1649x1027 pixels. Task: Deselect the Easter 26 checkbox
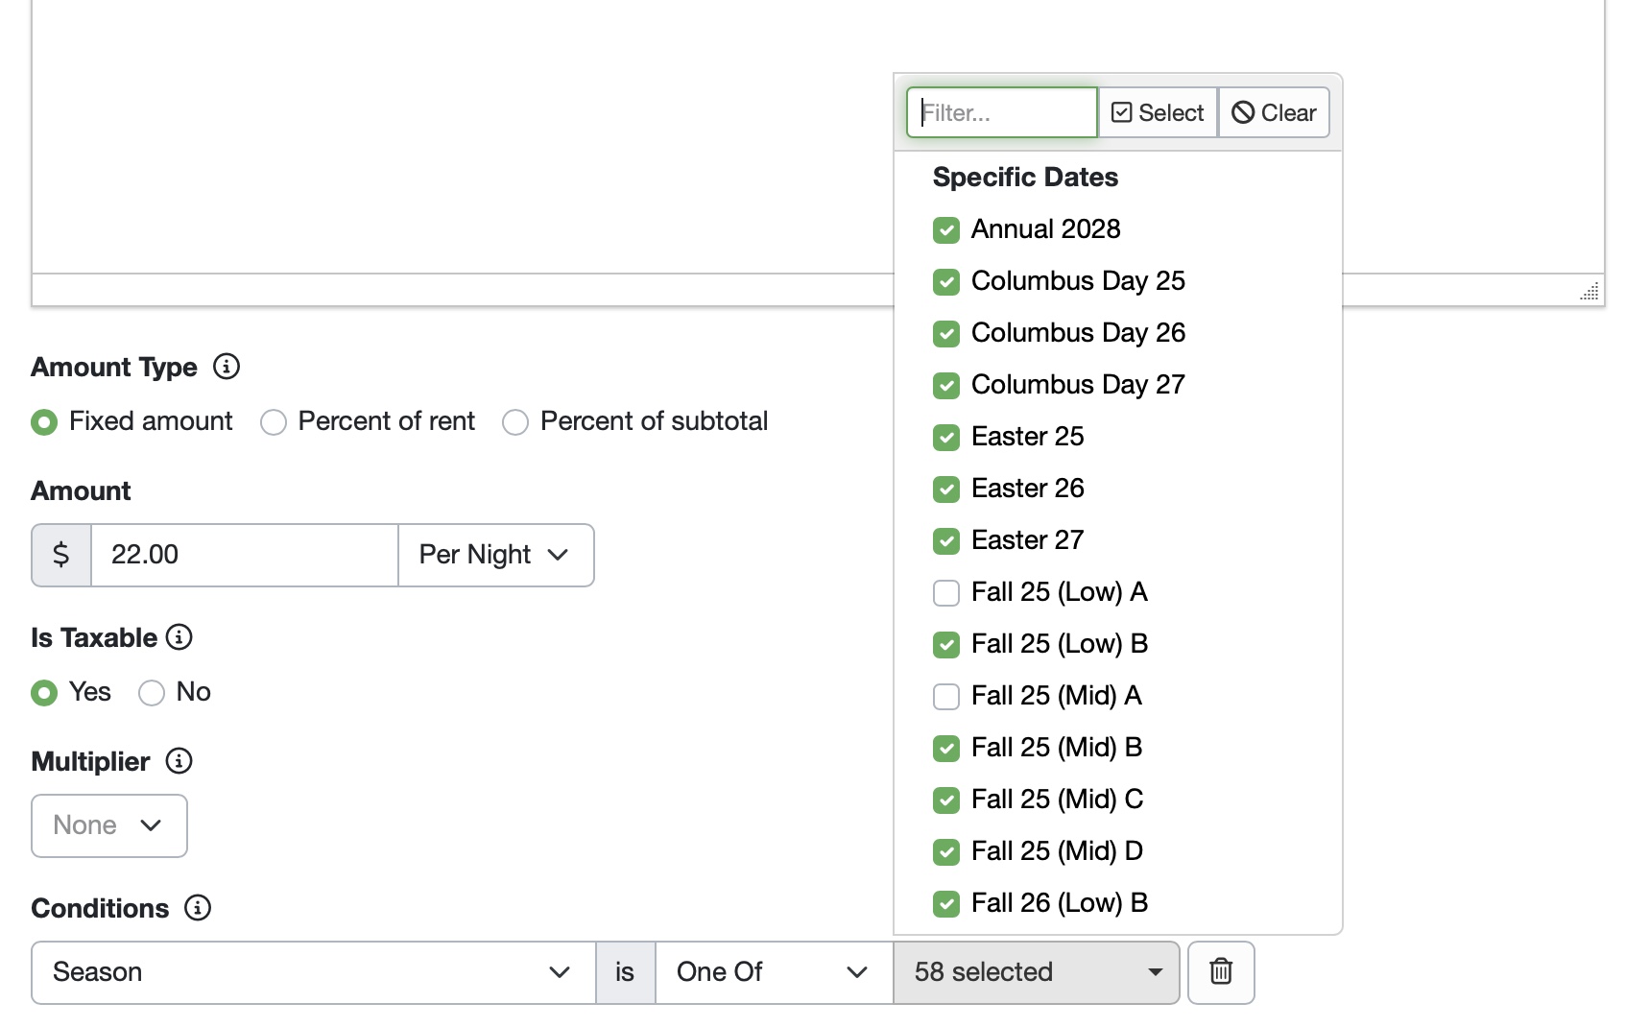[946, 490]
